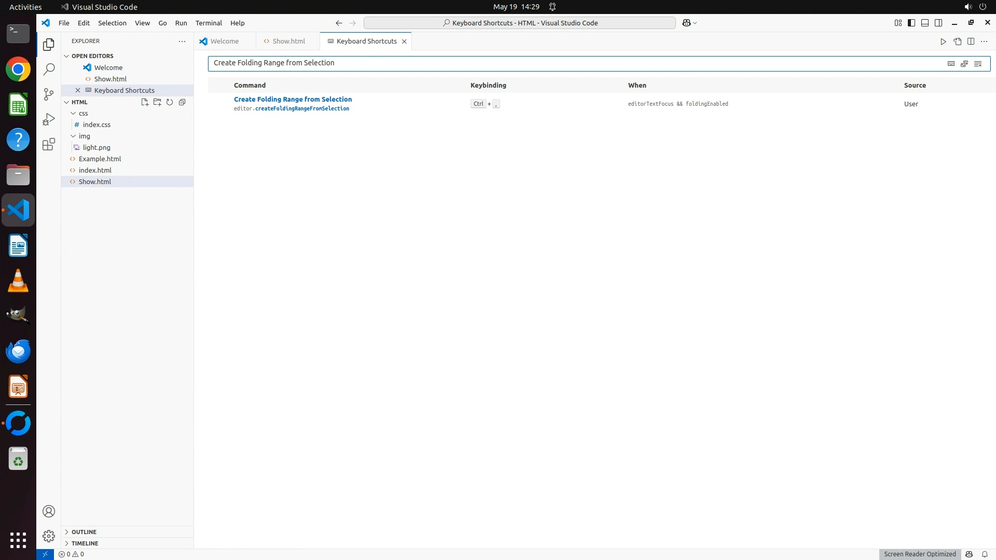Refresh the Explorer file tree
996x560 pixels.
[170, 102]
